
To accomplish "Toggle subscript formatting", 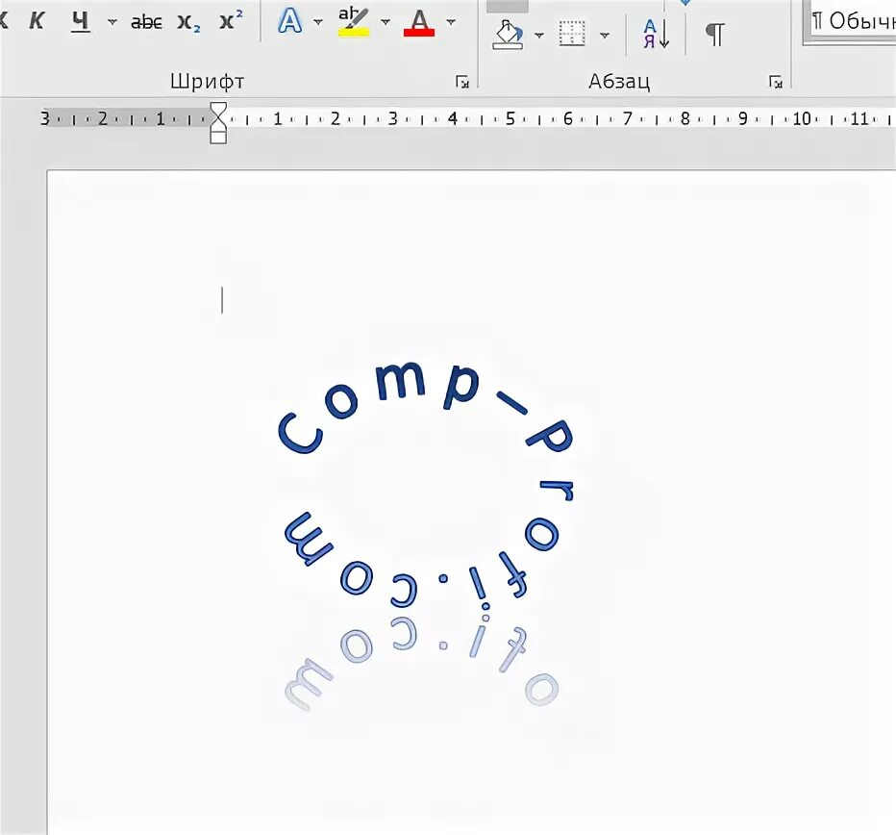I will pos(188,22).
